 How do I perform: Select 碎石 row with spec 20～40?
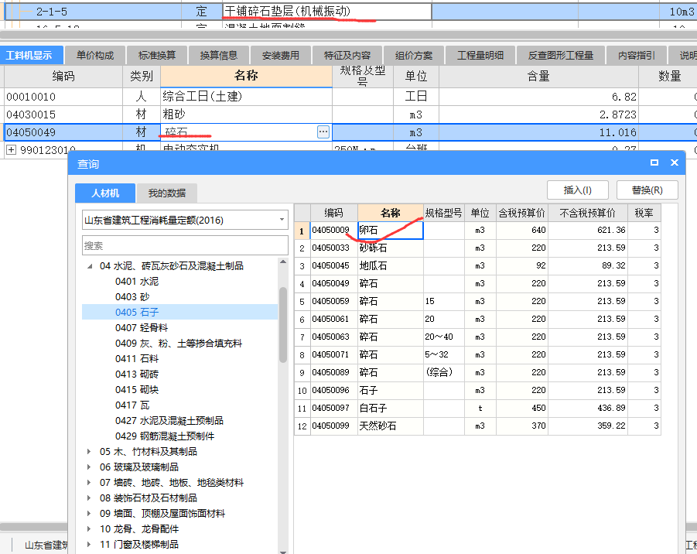pos(477,337)
